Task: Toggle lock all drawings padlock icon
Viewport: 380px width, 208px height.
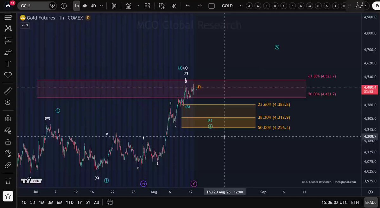Action: 8,142
